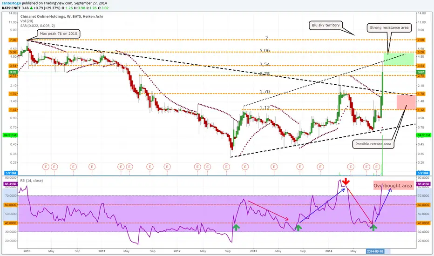Screen dimensions: 434x256
Task: Click the orange 40.0000 RSI level on the right axis
Action: click(x=423, y=223)
